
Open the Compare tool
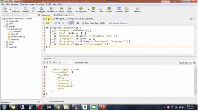click(x=119, y=10)
